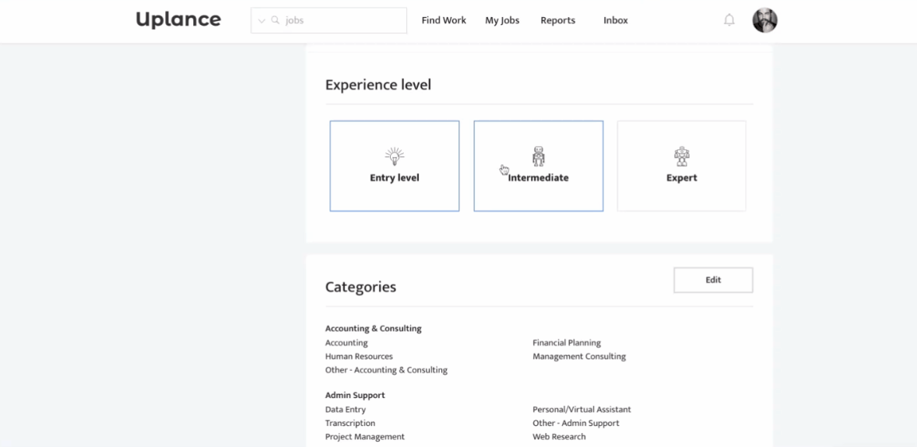
Task: Click the Expert robot icon
Action: (x=682, y=156)
